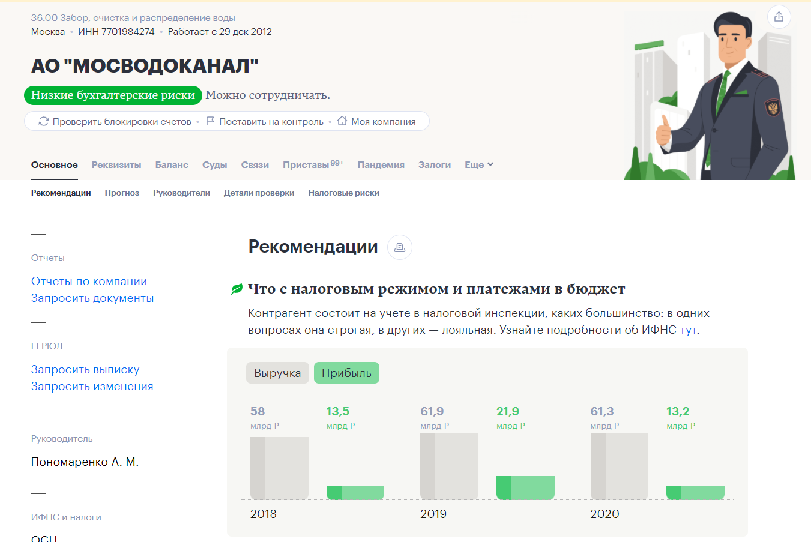This screenshot has width=811, height=542.
Task: Click the flag icon for Поставить на контроль
Action: coord(210,121)
